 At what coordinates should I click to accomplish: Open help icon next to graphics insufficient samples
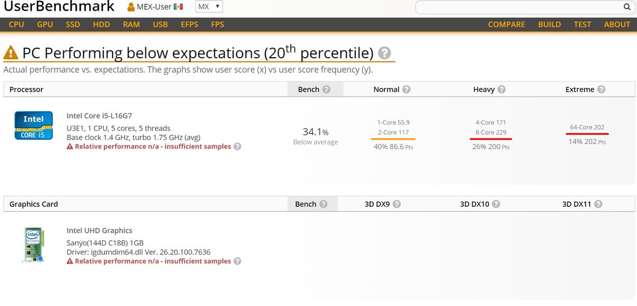coord(237,261)
